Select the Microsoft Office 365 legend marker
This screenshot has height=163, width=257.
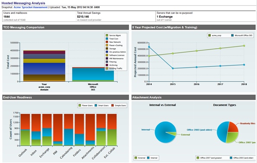click(x=232, y=35)
